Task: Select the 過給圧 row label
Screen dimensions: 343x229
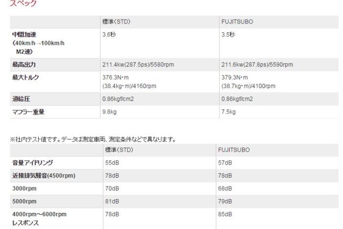Action: pos(20,98)
